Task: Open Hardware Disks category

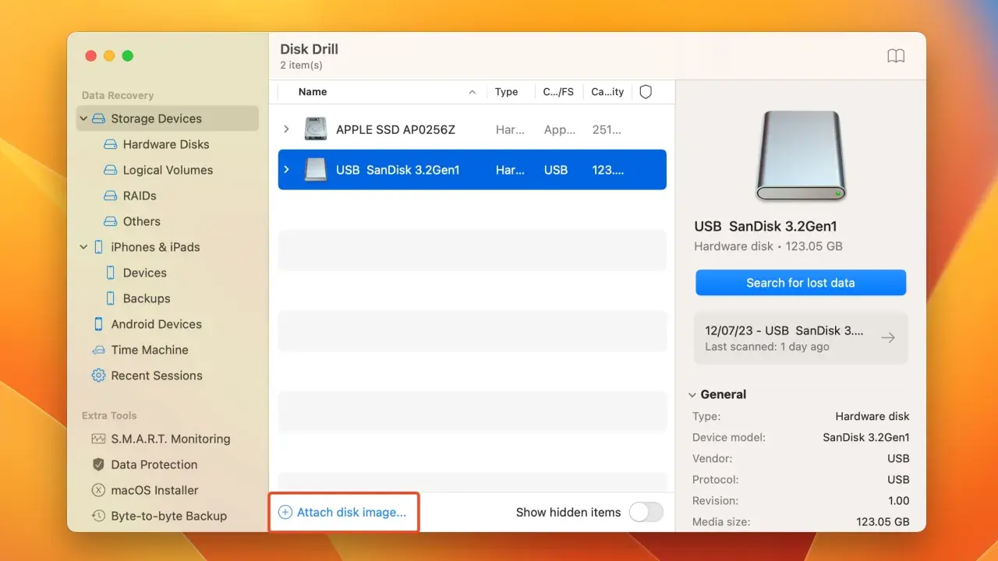Action: click(x=168, y=144)
